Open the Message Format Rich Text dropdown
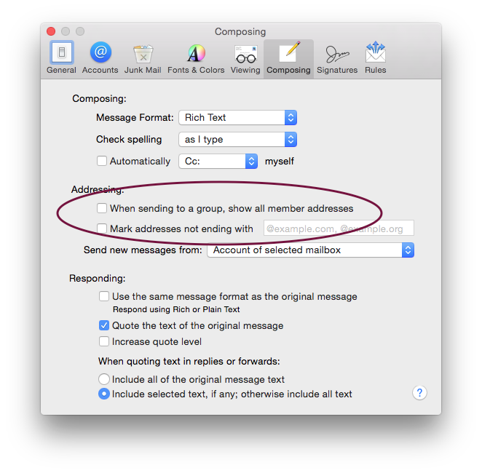Viewport: 482px width, 473px height. pos(237,117)
